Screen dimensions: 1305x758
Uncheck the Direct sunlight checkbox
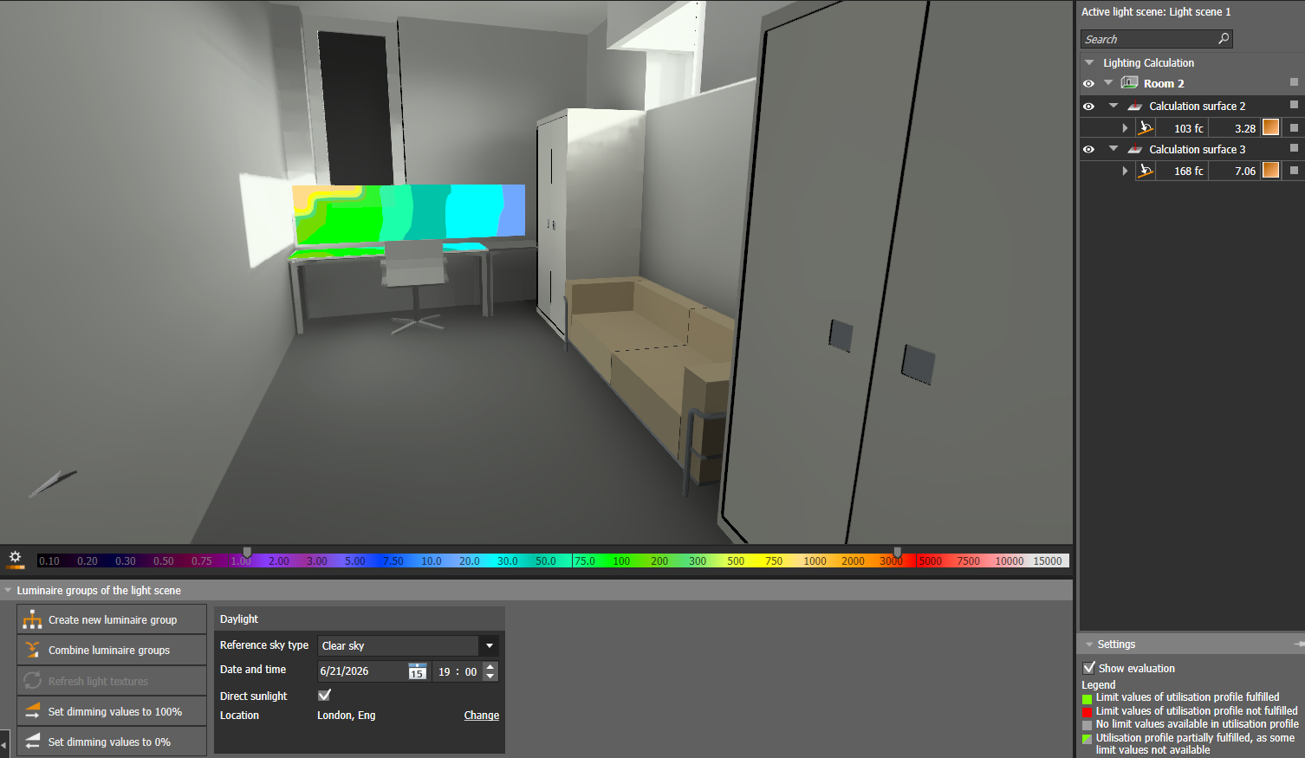(x=325, y=695)
